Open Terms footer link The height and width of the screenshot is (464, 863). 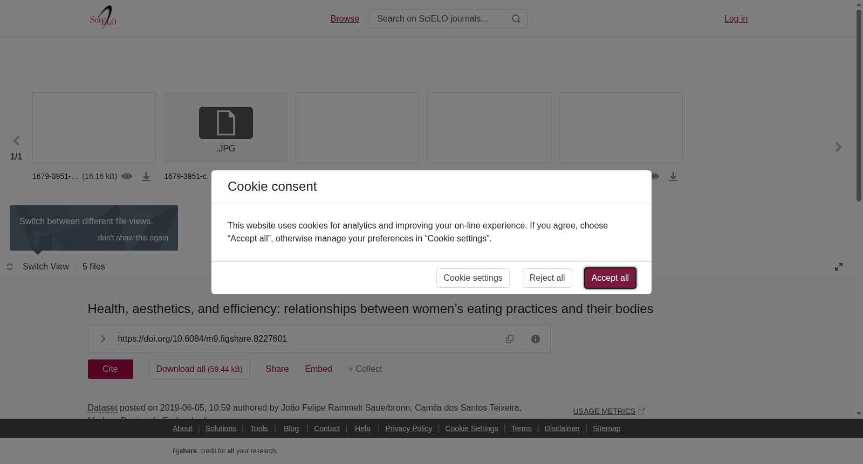[521, 428]
